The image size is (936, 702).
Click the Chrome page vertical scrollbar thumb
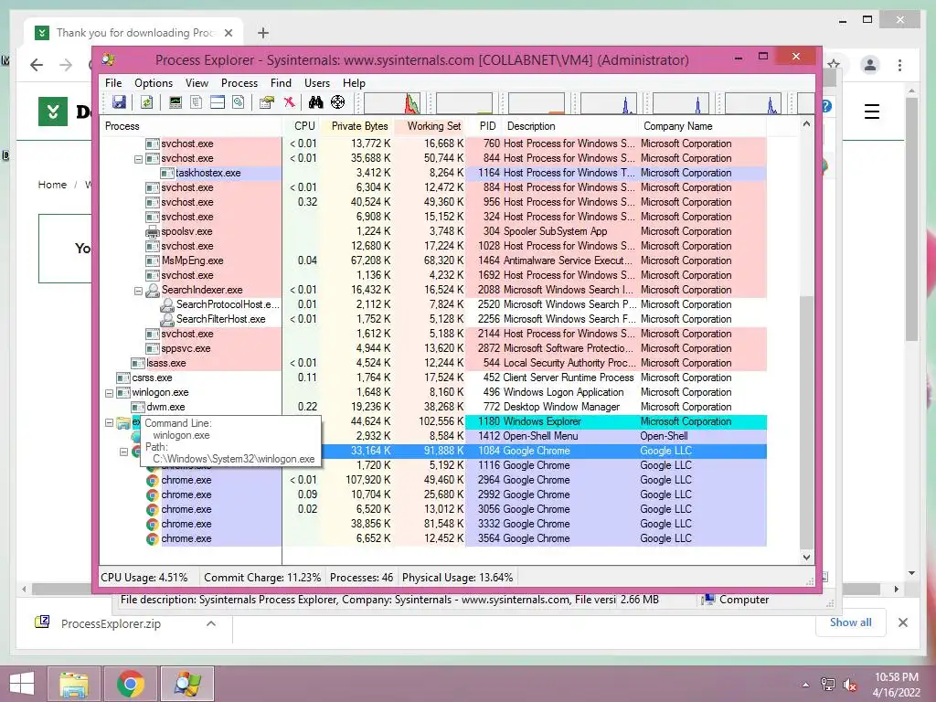point(911,218)
